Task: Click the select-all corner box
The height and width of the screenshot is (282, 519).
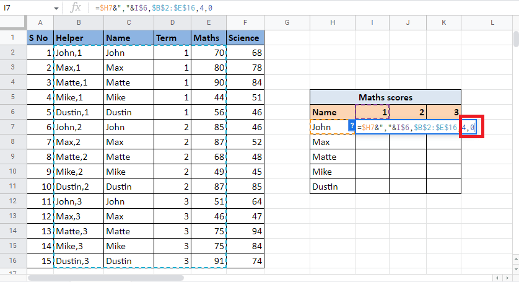Action: pos(13,22)
